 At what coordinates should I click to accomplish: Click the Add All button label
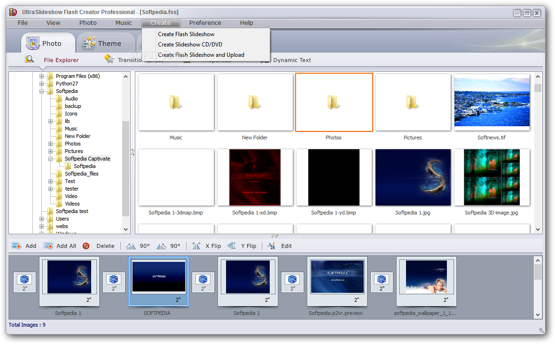[66, 246]
